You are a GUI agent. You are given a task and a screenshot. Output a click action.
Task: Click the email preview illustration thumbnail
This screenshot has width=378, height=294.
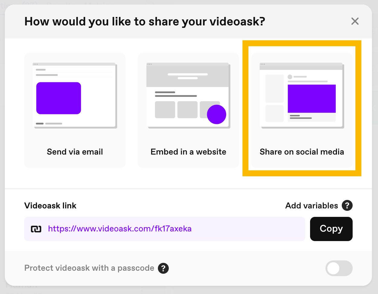point(75,96)
